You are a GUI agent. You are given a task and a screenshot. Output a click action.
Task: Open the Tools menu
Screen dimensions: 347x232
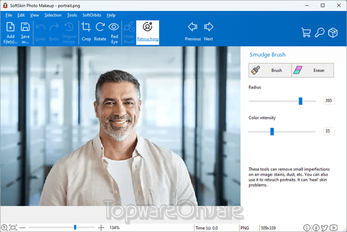[x=72, y=15]
